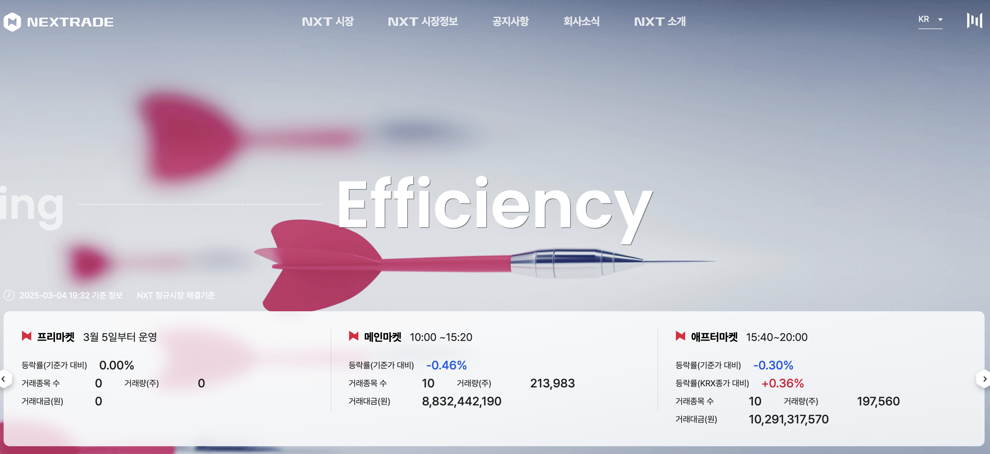Open the KR language selector
The image size is (990, 454).
click(x=924, y=19)
